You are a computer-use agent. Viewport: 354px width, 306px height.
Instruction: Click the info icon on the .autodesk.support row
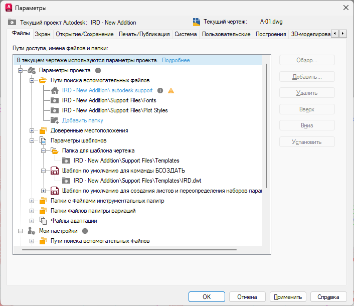[x=160, y=91]
